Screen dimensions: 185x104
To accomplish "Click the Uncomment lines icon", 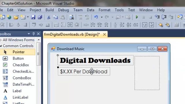I will 87,17.
